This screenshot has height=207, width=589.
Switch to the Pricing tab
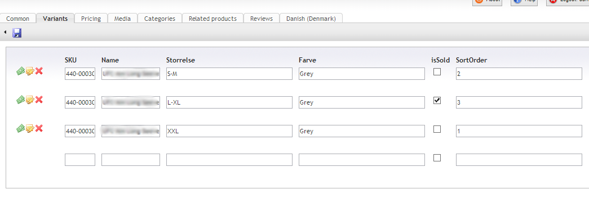pos(91,19)
